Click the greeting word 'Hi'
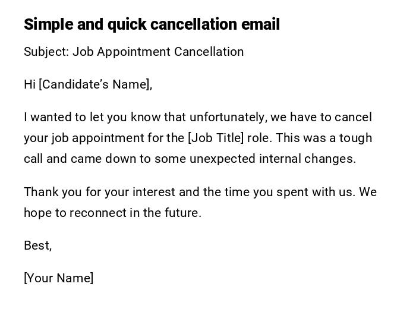 [30, 84]
